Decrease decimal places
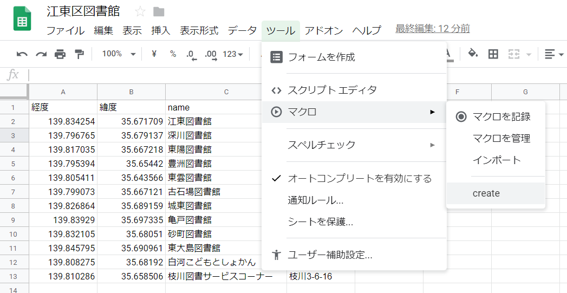Viewport: 567px width, 293px height. (x=192, y=55)
